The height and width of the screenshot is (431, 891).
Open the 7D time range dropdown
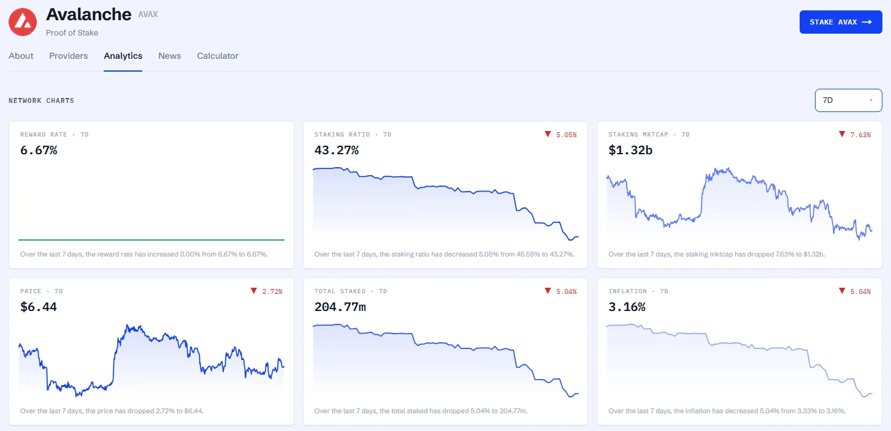(848, 100)
